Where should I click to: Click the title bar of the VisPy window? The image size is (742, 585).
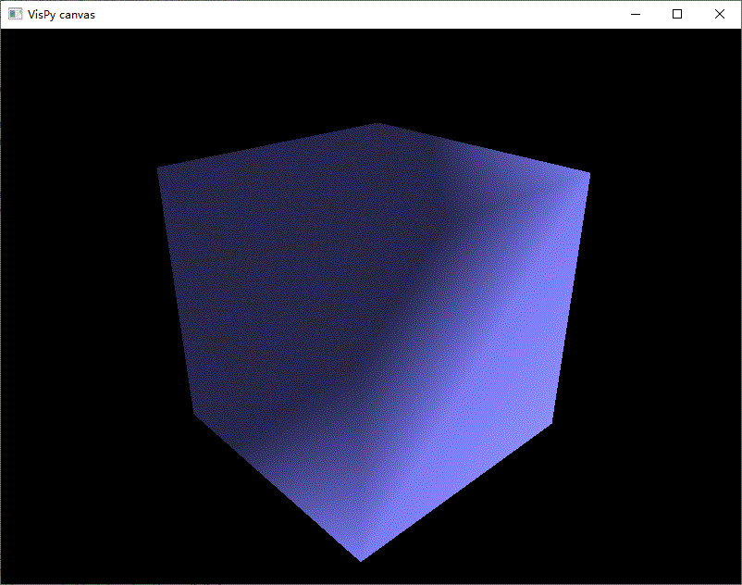[x=324, y=14]
